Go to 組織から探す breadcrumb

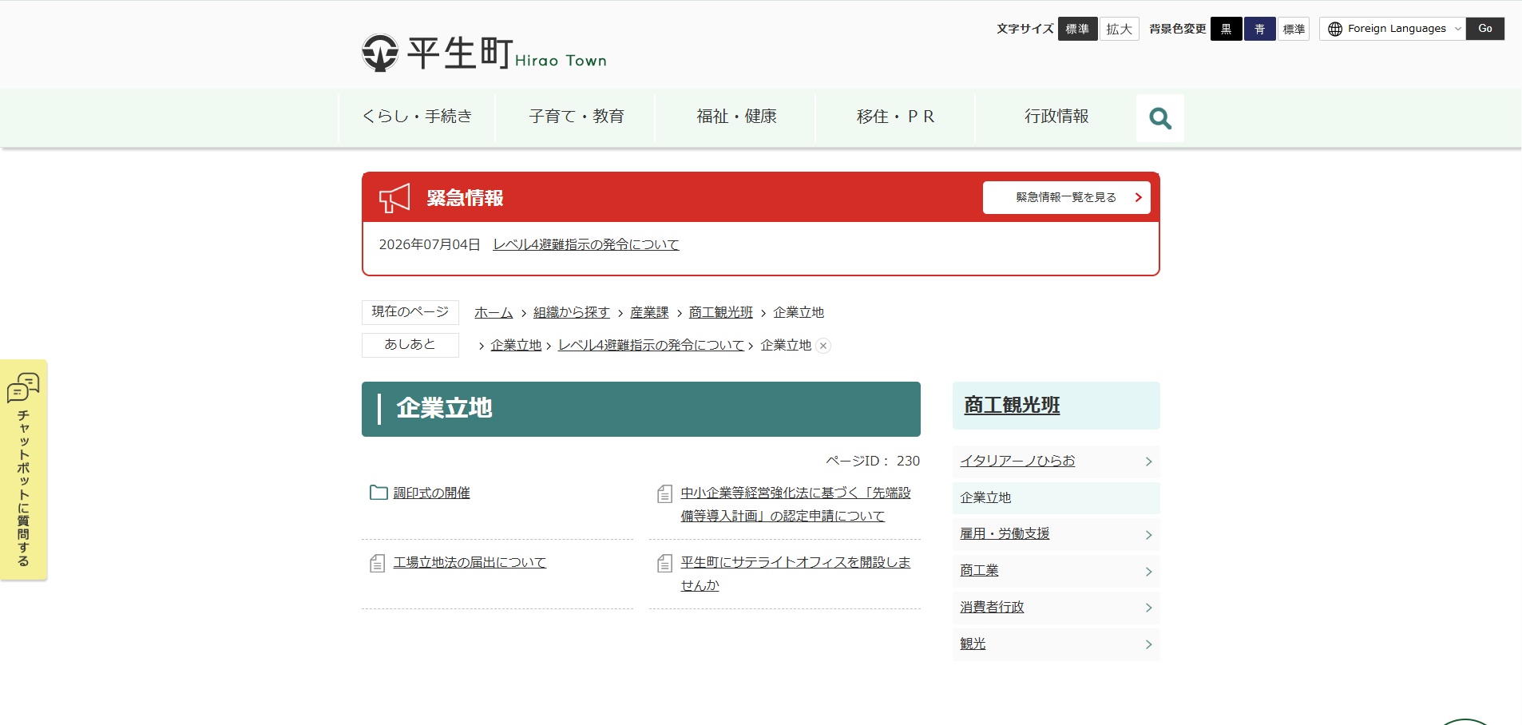(571, 312)
